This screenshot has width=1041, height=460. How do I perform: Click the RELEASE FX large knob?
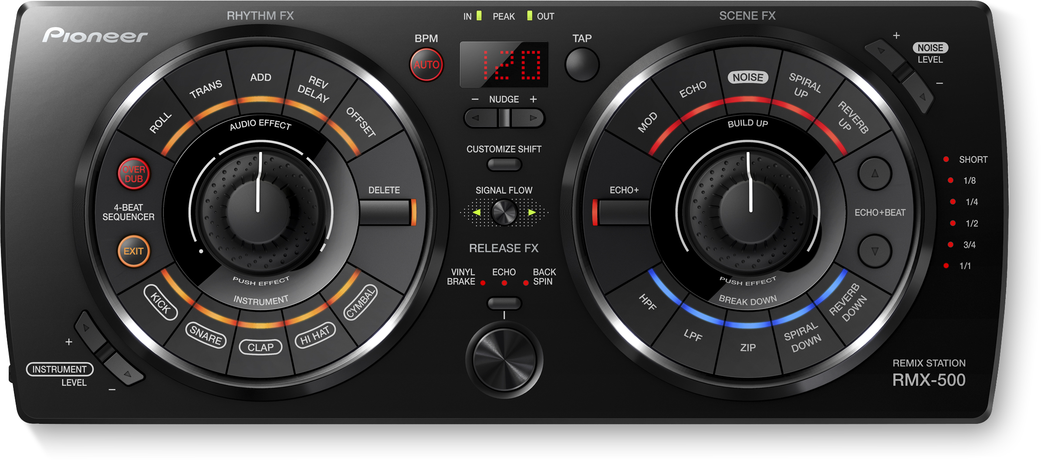coord(504,360)
